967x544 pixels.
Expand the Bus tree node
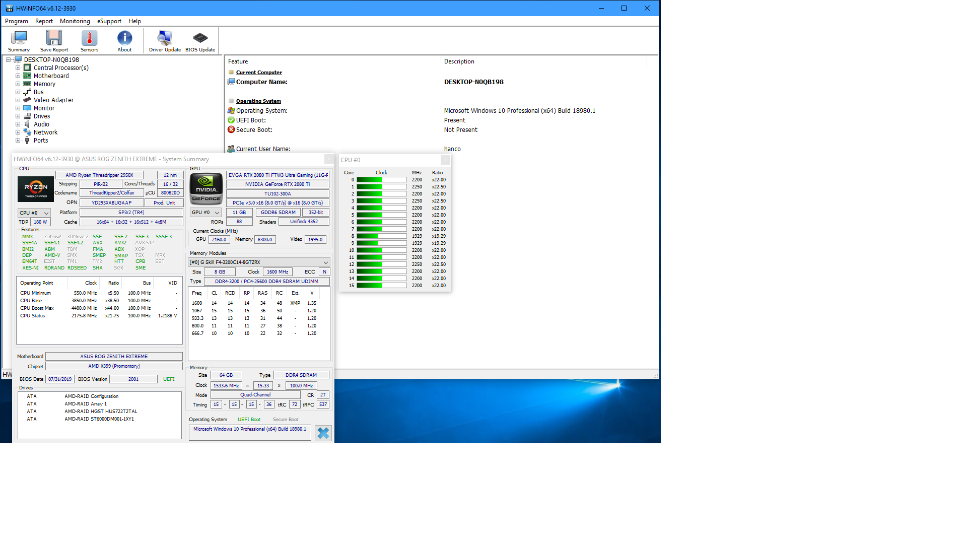coord(18,92)
